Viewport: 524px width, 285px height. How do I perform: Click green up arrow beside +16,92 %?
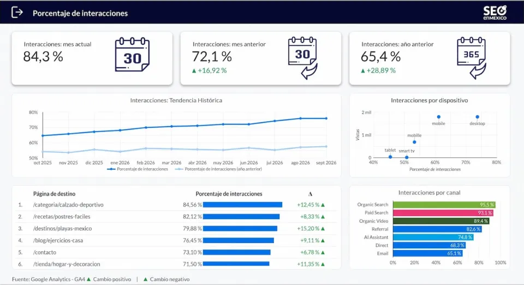coord(194,71)
